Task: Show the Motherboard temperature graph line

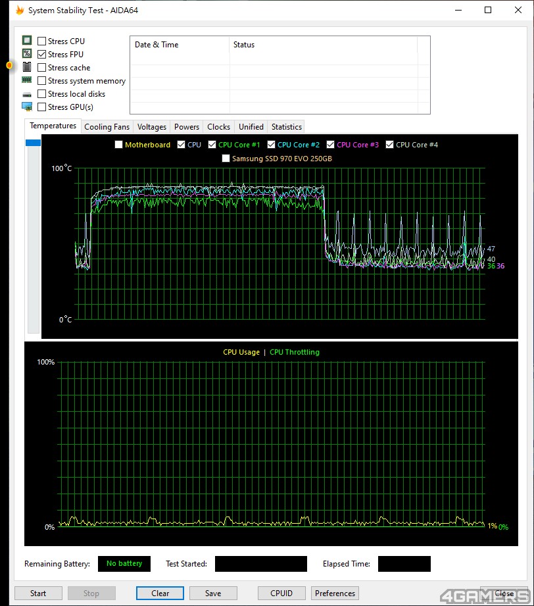Action: (x=118, y=145)
